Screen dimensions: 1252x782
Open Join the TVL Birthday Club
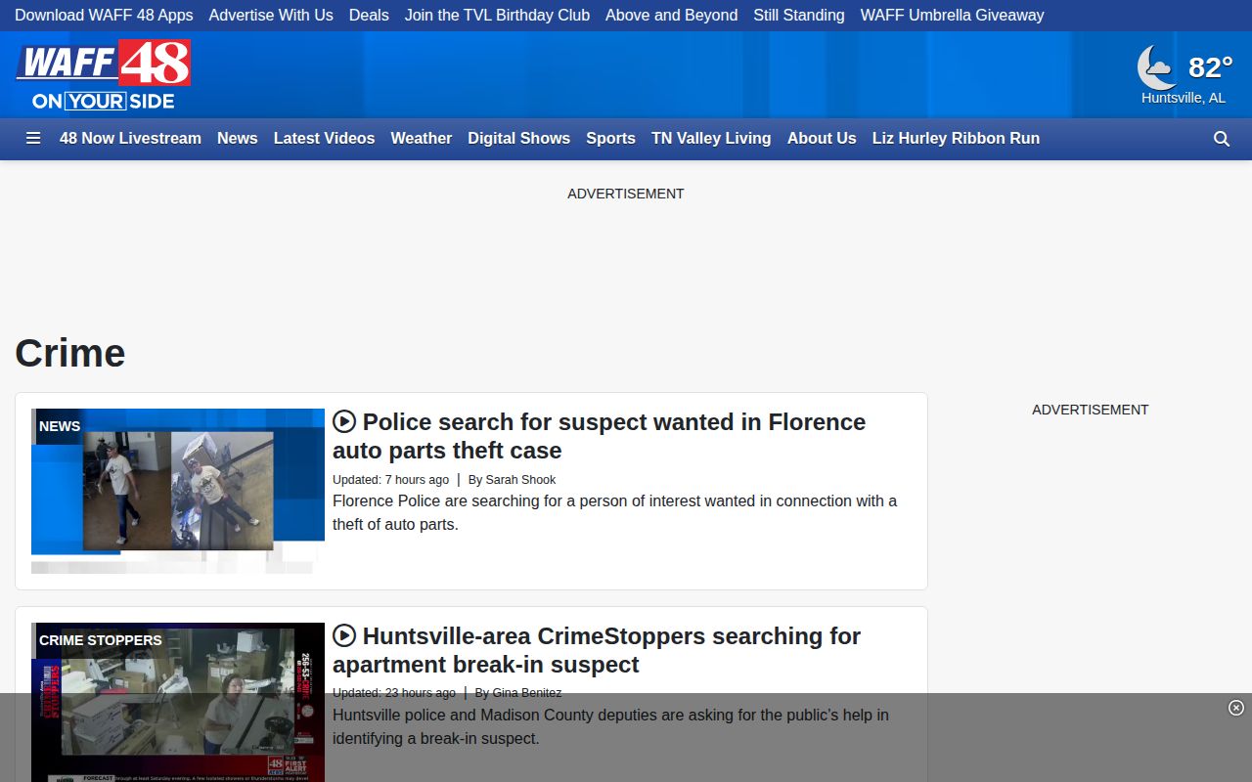pyautogui.click(x=497, y=16)
